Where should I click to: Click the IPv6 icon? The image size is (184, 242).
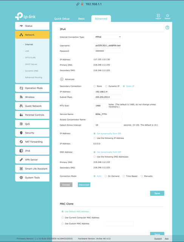[21, 151]
